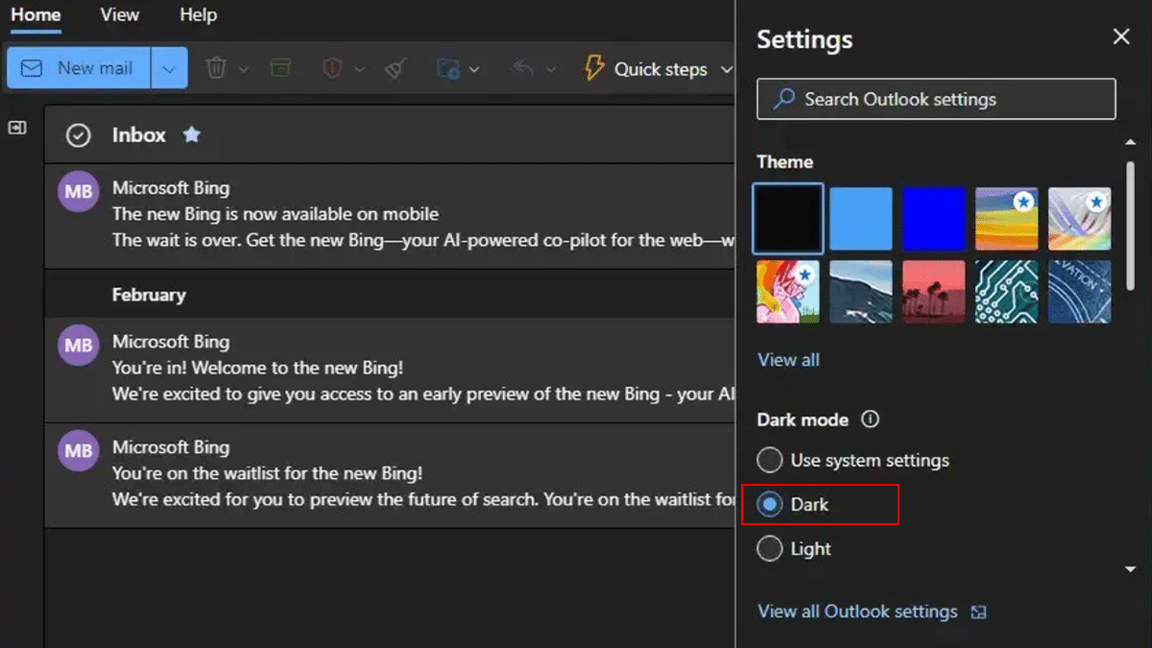This screenshot has width=1152, height=648.
Task: Toggle the Inbox select-all circle checkbox
Action: [x=78, y=135]
